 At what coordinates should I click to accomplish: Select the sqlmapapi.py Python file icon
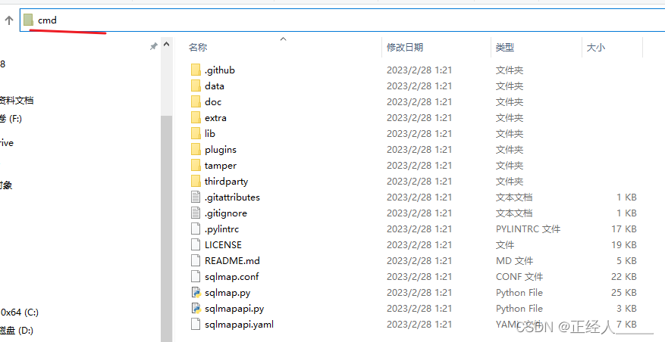coord(196,309)
